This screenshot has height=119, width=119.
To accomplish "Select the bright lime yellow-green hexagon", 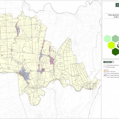I will pos(111,45).
